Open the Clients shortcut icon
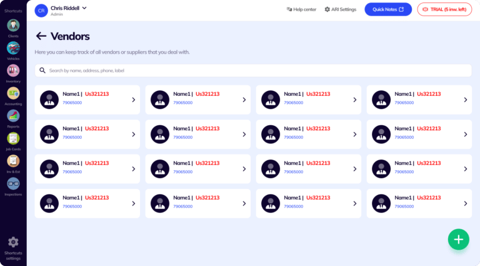The width and height of the screenshot is (480, 266). [13, 26]
